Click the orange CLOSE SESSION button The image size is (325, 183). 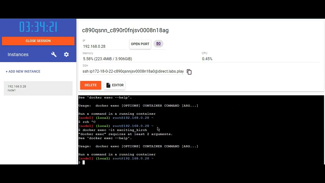click(38, 41)
